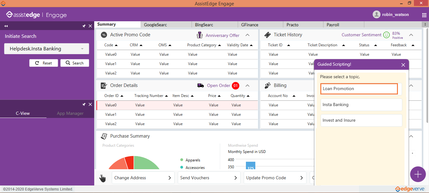Select the Loan Promotion topic
Screen dimensions: 429x193
pyautogui.click(x=359, y=89)
